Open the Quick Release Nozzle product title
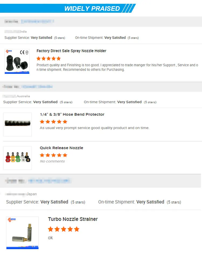 point(61,148)
